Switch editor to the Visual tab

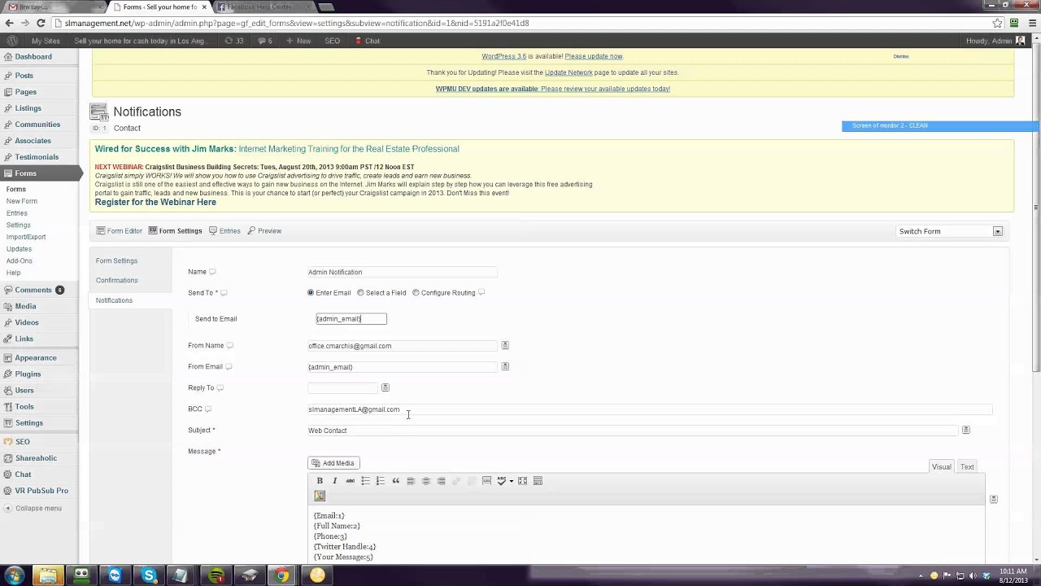pyautogui.click(x=942, y=467)
